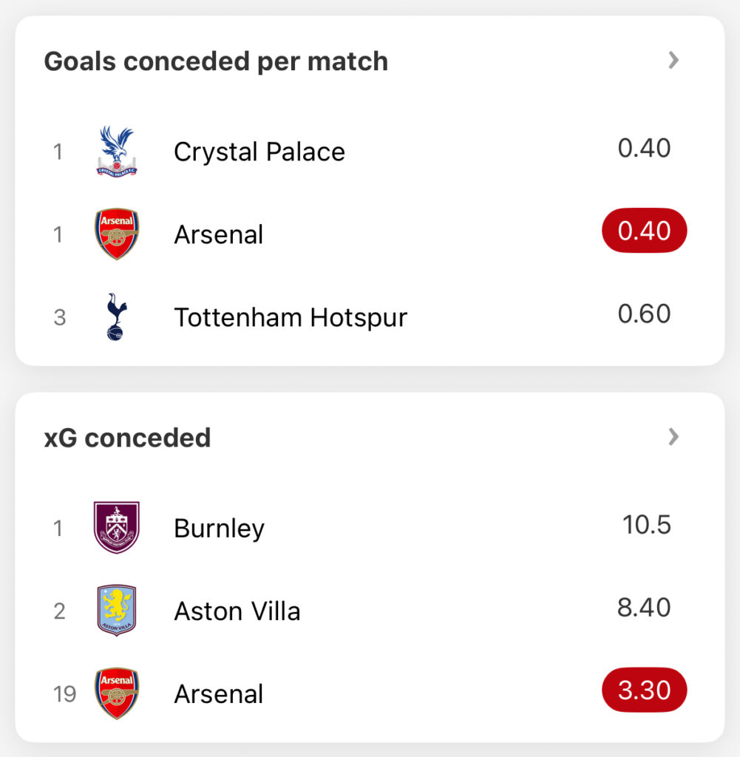Expand the xG conceded chevron arrow
Viewport: 740px width, 757px height.
(674, 437)
